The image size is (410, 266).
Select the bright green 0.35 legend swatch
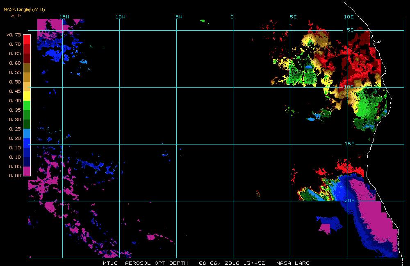pyautogui.click(x=27, y=105)
